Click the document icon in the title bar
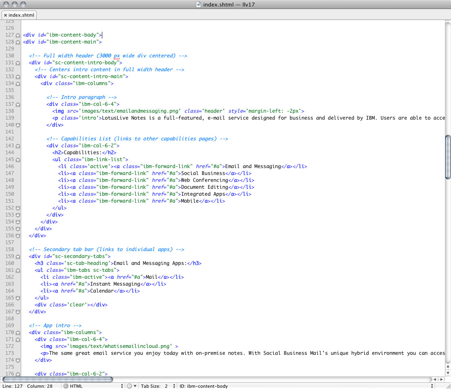 pyautogui.click(x=199, y=4)
